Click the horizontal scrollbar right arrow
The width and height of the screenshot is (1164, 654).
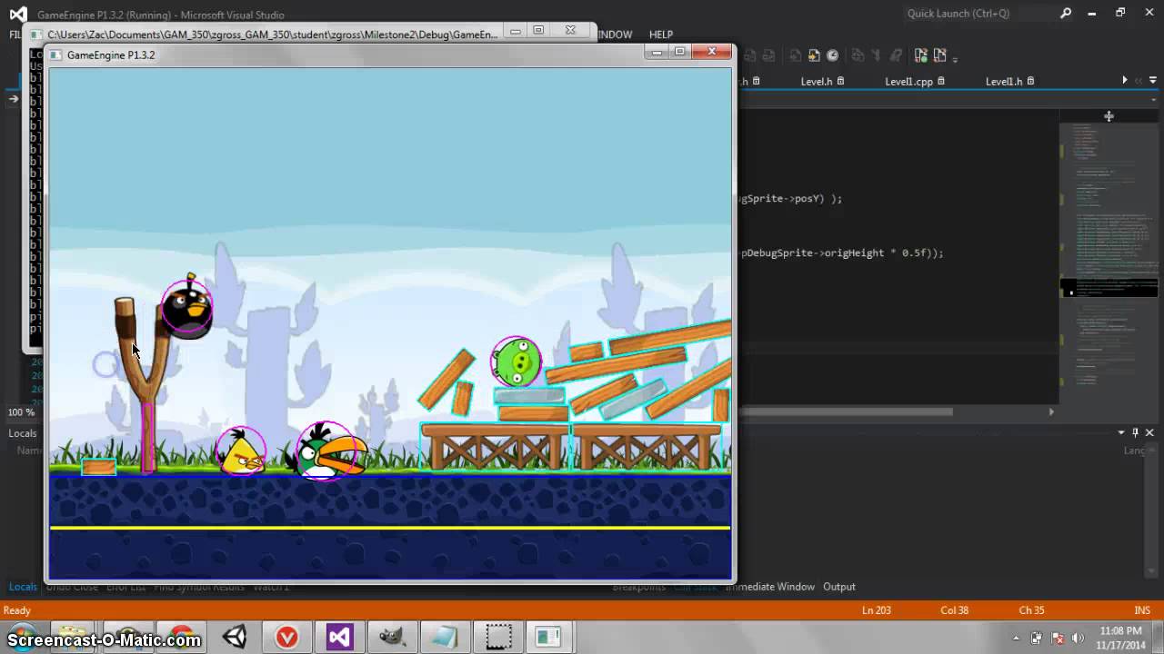(1051, 411)
